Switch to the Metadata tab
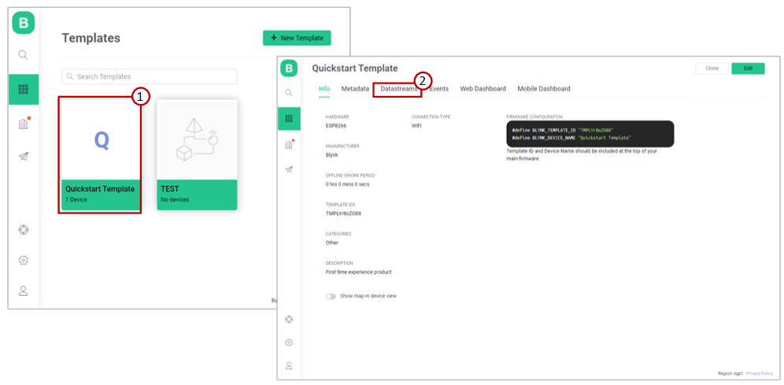 click(x=355, y=88)
